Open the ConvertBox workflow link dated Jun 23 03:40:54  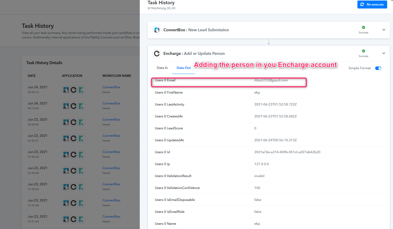[x=112, y=120]
